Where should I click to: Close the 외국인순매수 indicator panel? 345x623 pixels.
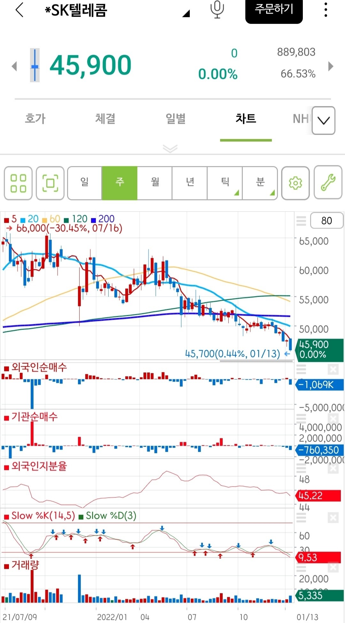[x=333, y=369]
